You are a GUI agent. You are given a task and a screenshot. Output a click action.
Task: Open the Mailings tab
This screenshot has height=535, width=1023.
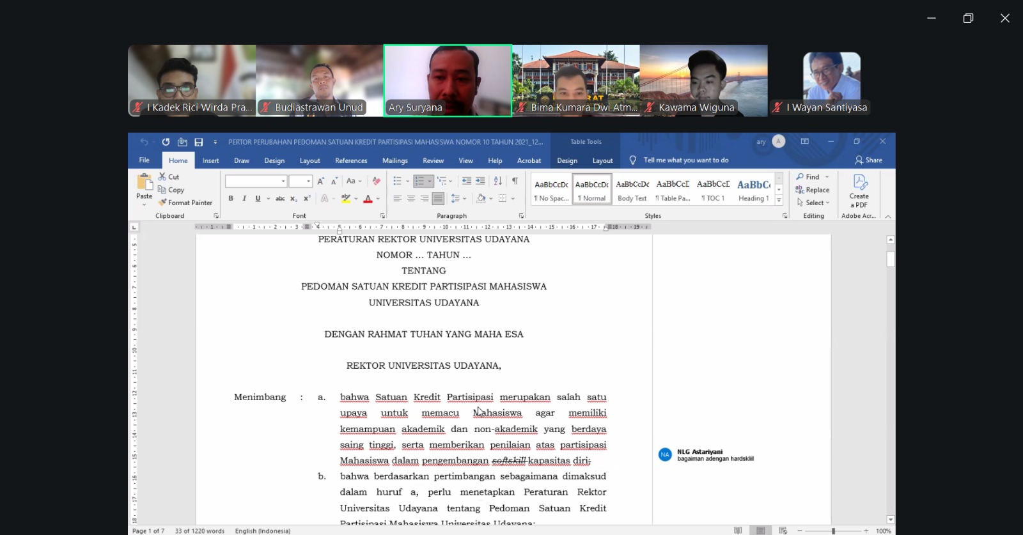pos(395,160)
